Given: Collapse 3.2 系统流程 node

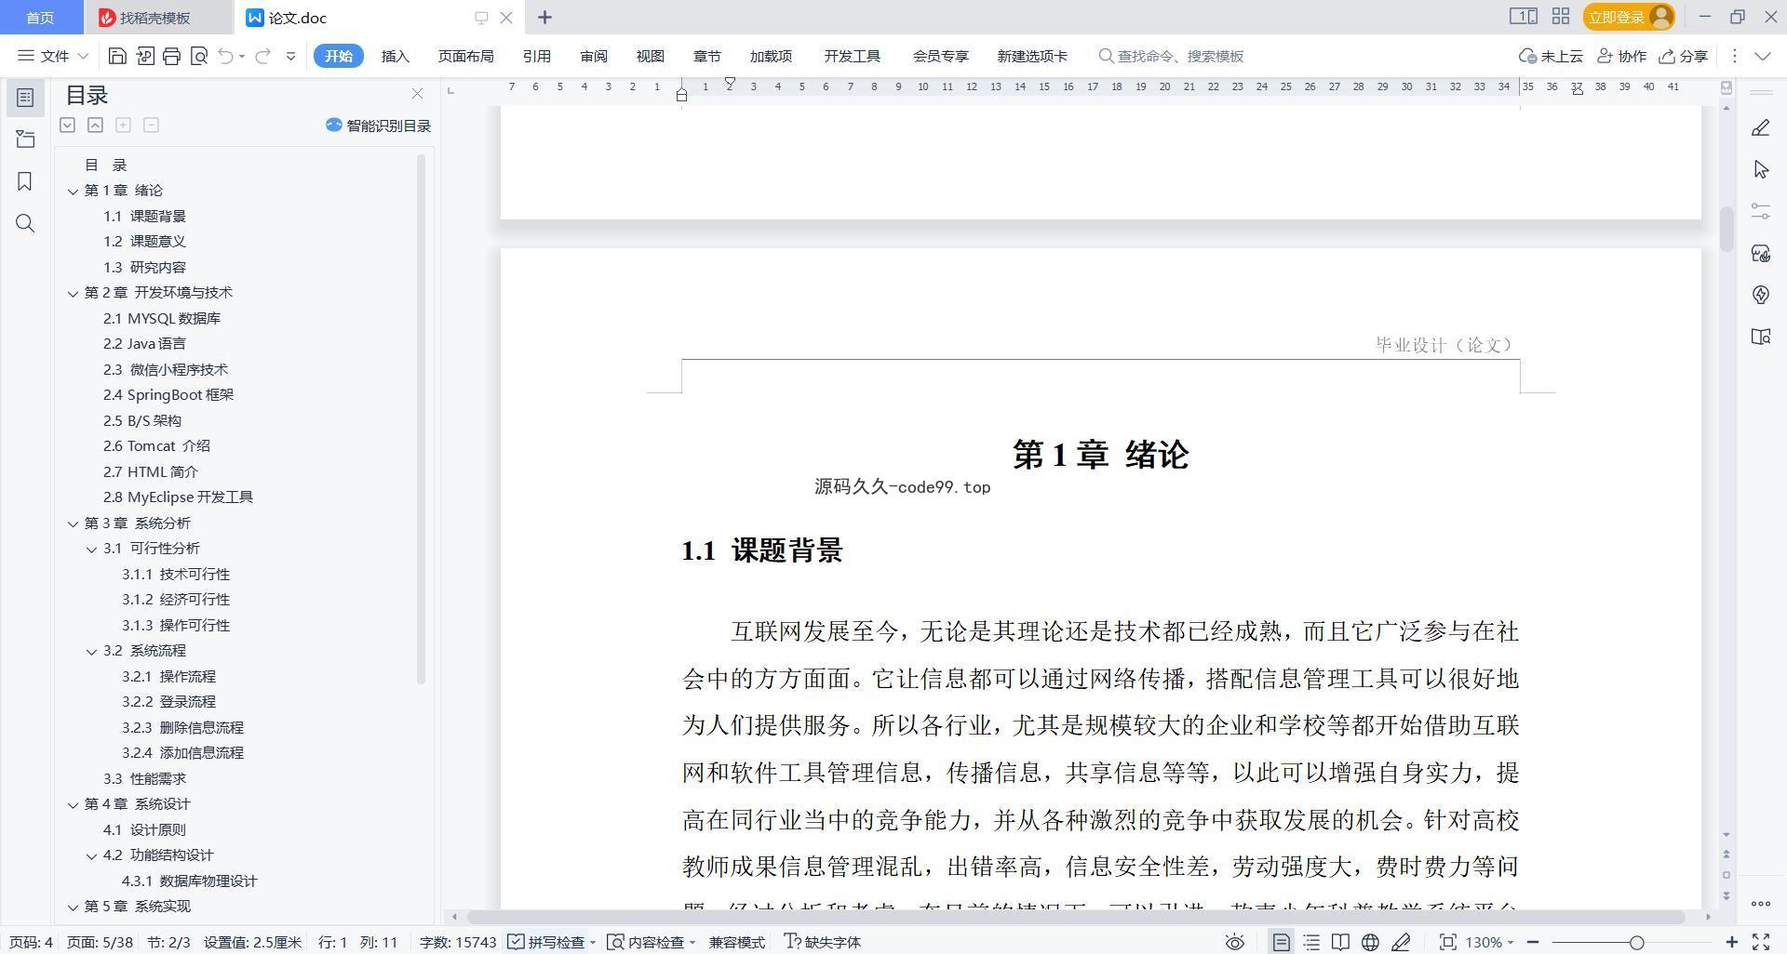Looking at the screenshot, I should click(x=91, y=651).
